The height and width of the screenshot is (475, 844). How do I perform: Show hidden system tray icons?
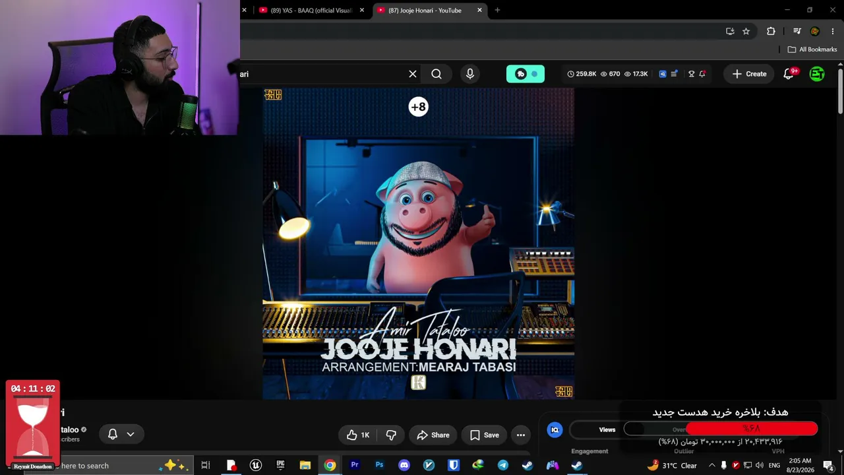(711, 466)
